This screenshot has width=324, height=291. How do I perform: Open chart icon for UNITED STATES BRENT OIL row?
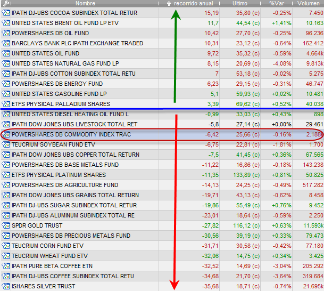point(6,23)
